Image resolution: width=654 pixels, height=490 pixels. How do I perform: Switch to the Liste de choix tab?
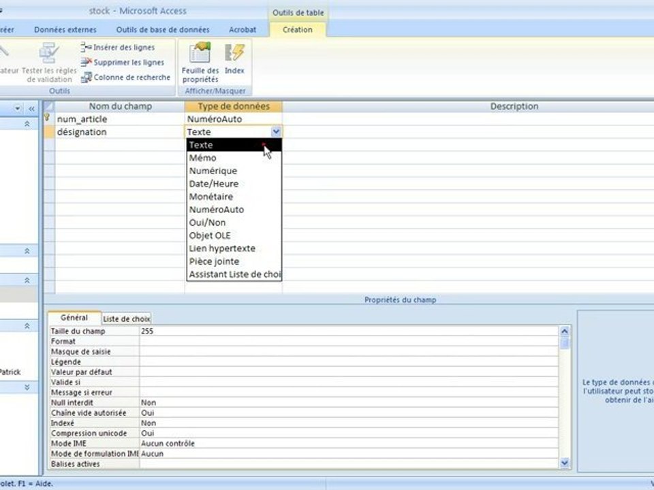pos(127,318)
